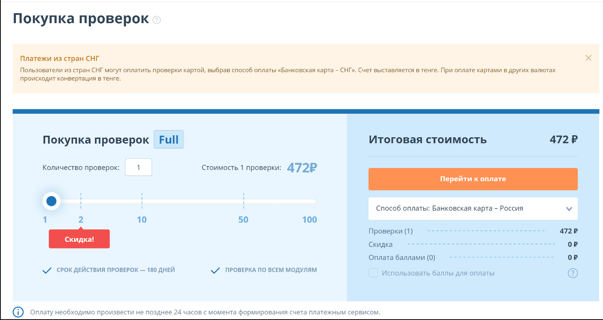Select 2 checks on the slider scale
The width and height of the screenshot is (603, 320).
[x=81, y=219]
